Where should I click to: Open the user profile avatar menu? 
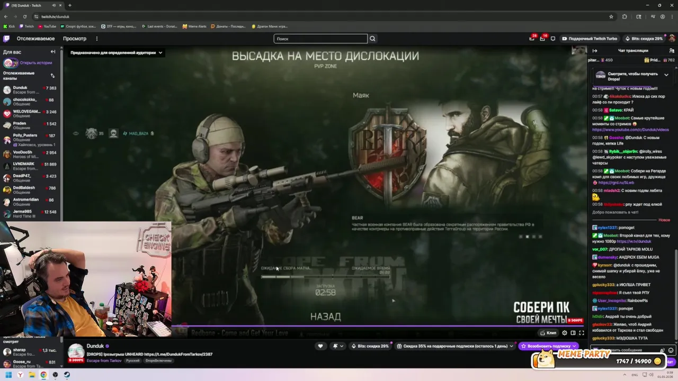(672, 39)
